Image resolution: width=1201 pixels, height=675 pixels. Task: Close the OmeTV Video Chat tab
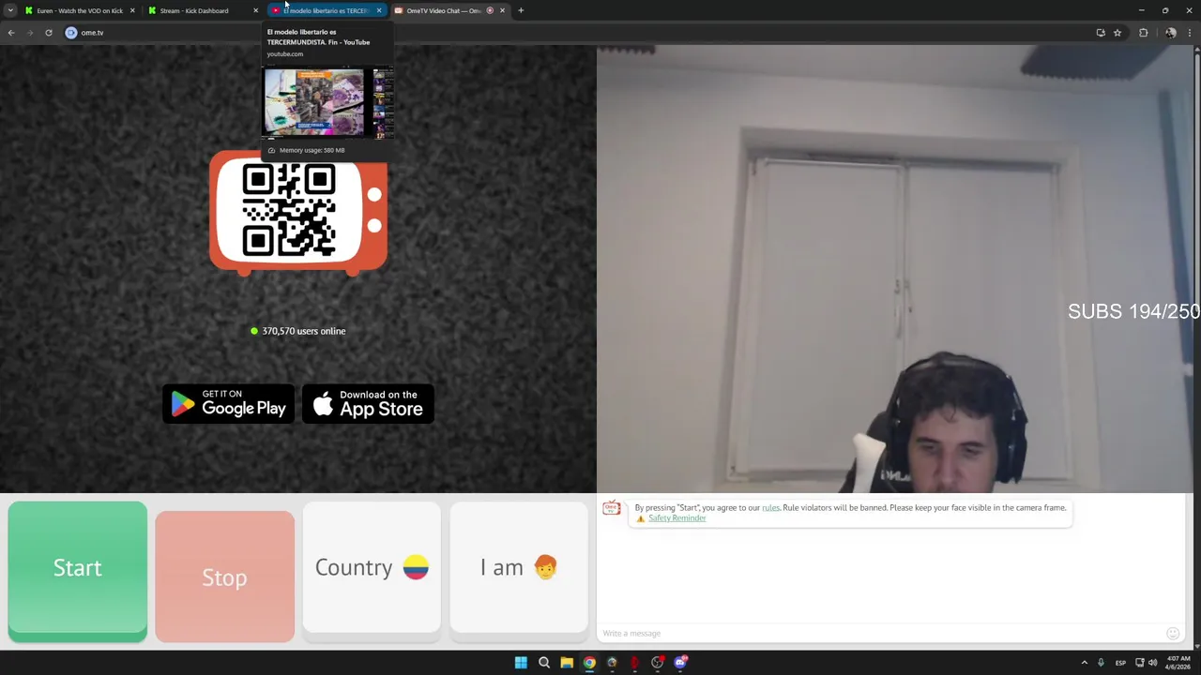pyautogui.click(x=502, y=10)
